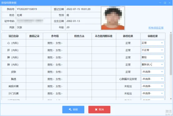Click the 心 (内科) item name

click(13, 43)
